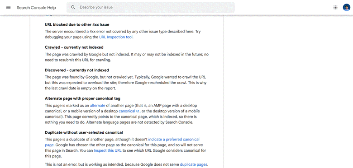Click heading Crawled - currently not indexed
Image resolution: width=353 pixels, height=168 pixels.
(x=74, y=47)
